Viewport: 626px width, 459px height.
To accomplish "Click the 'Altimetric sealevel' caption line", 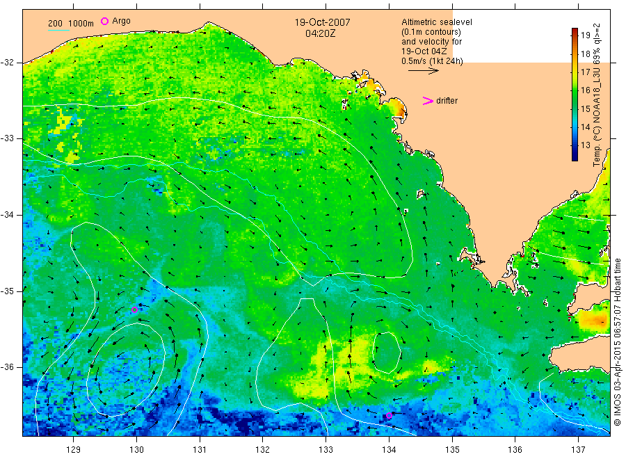I will click(x=436, y=22).
